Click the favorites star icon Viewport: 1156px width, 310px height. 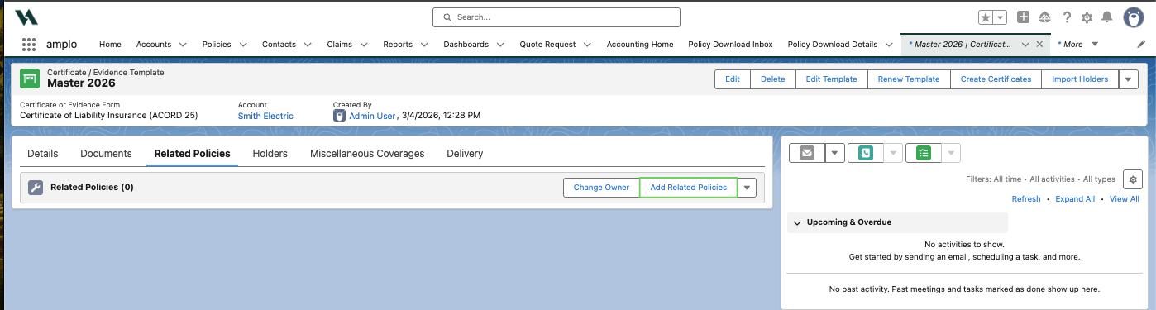986,17
